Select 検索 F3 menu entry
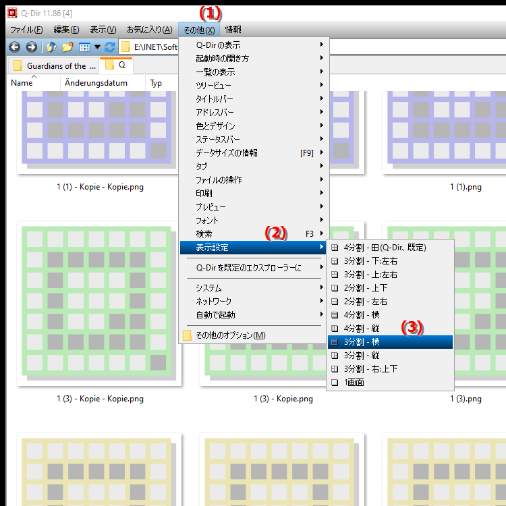The image size is (506, 506). pyautogui.click(x=254, y=233)
